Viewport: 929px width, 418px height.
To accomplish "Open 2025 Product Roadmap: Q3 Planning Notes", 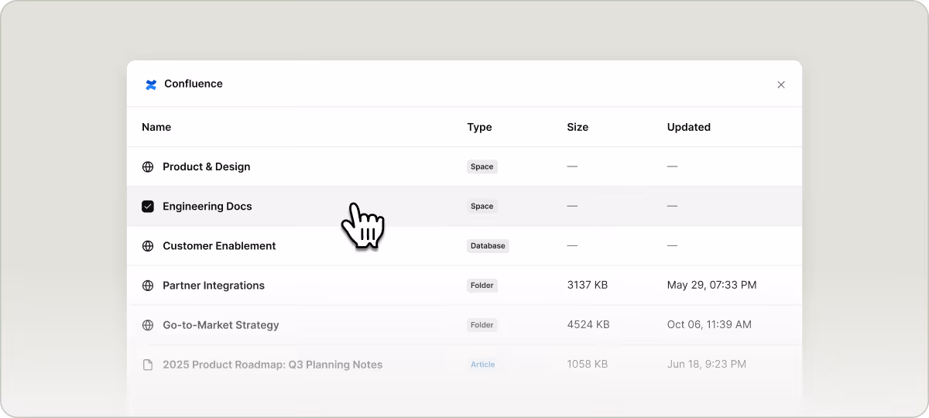I will point(273,365).
